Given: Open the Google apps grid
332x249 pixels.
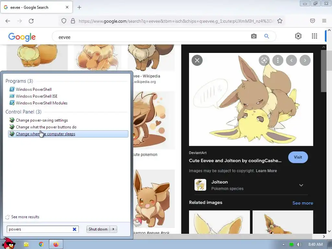Looking at the screenshot, I should tap(314, 36).
